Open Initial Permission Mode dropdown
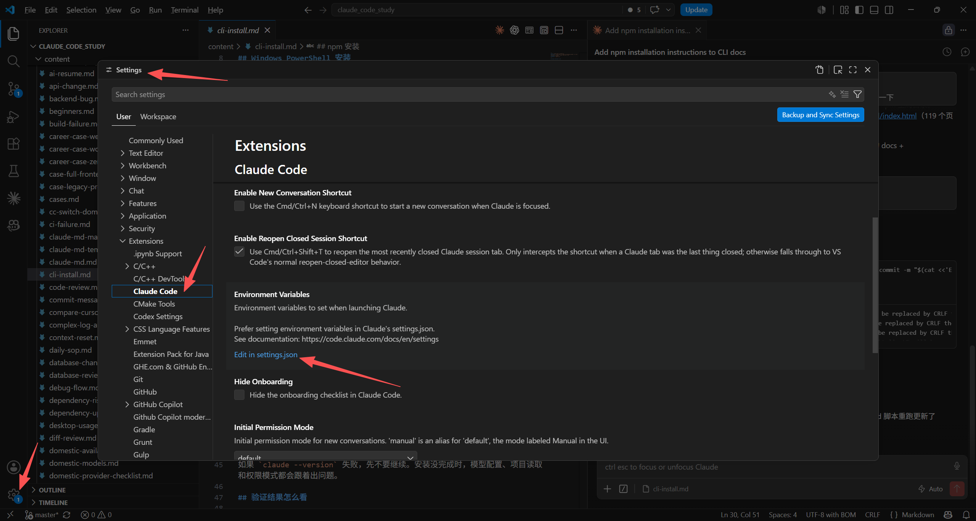Viewport: 976px width, 521px height. click(325, 456)
